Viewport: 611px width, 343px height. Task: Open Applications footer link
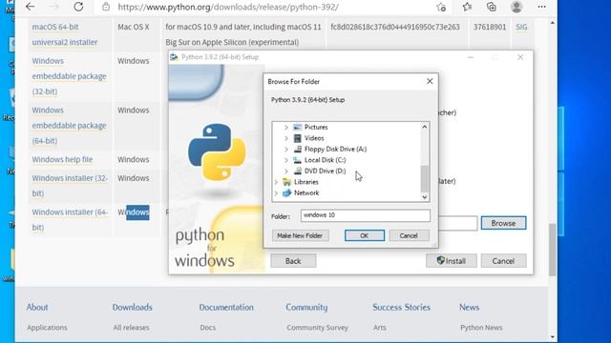pyautogui.click(x=47, y=328)
